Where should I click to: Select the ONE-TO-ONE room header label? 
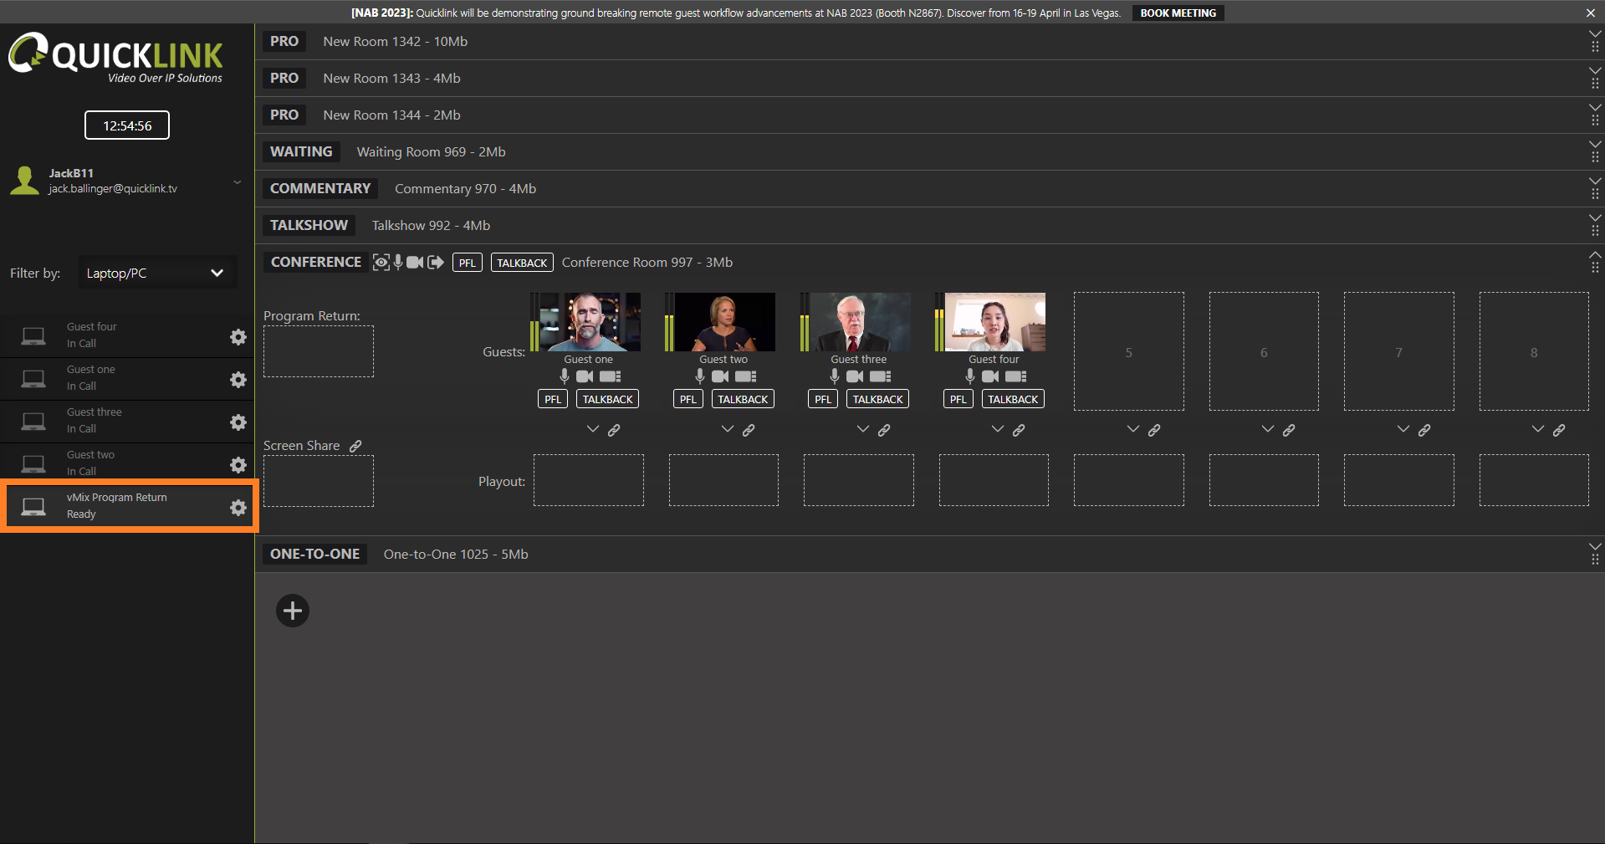(315, 554)
